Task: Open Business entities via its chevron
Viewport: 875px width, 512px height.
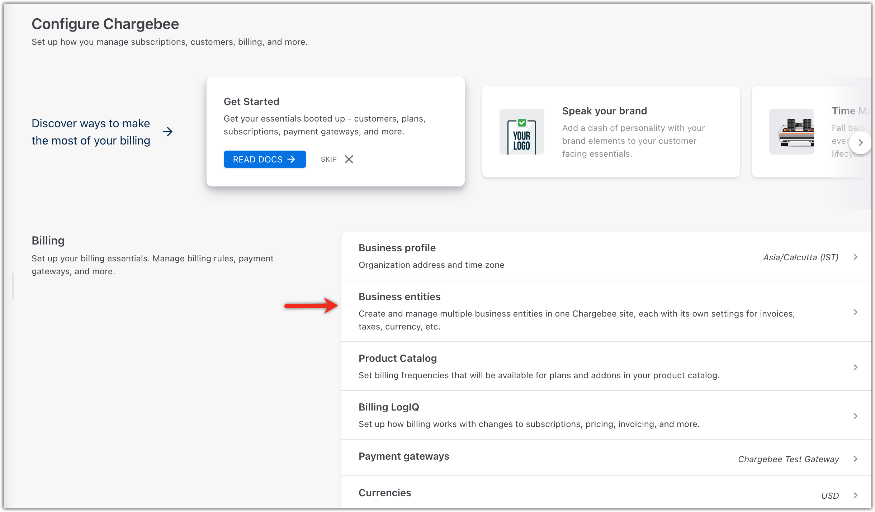Action: (x=856, y=312)
